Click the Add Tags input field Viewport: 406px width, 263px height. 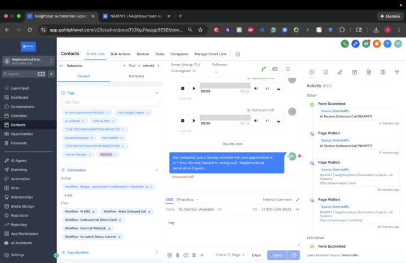[x=110, y=102]
